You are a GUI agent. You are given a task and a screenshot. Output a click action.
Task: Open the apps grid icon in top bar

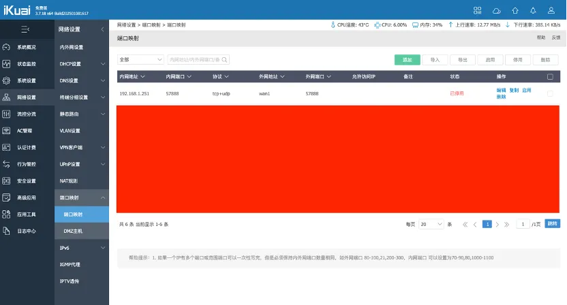(477, 10)
